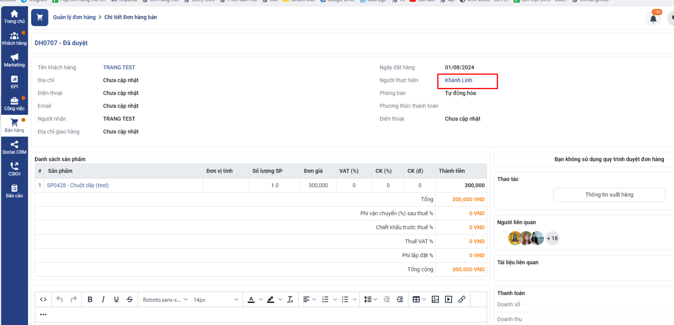The height and width of the screenshot is (325, 674).
Task: Click the Thông tin xuất hàng button
Action: pos(609,195)
